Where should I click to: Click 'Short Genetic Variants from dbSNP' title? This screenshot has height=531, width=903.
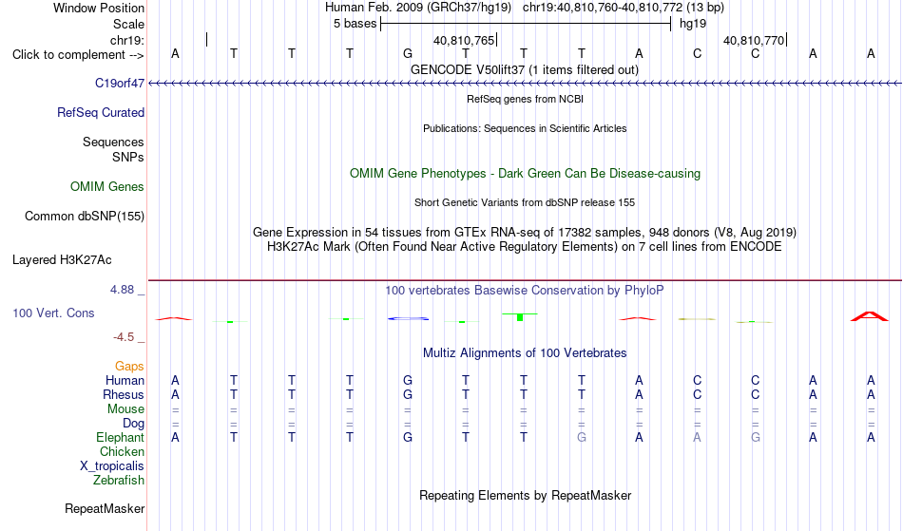tap(525, 202)
